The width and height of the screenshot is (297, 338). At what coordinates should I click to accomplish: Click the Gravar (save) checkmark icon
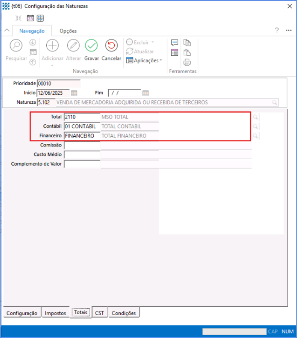91,46
